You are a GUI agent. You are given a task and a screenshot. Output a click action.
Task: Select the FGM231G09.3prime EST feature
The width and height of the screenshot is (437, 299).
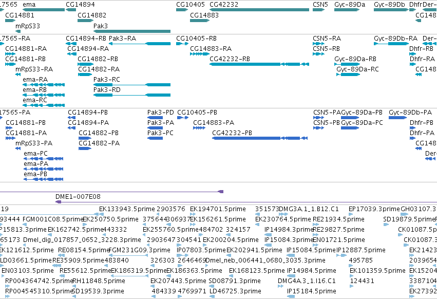coord(128,255)
